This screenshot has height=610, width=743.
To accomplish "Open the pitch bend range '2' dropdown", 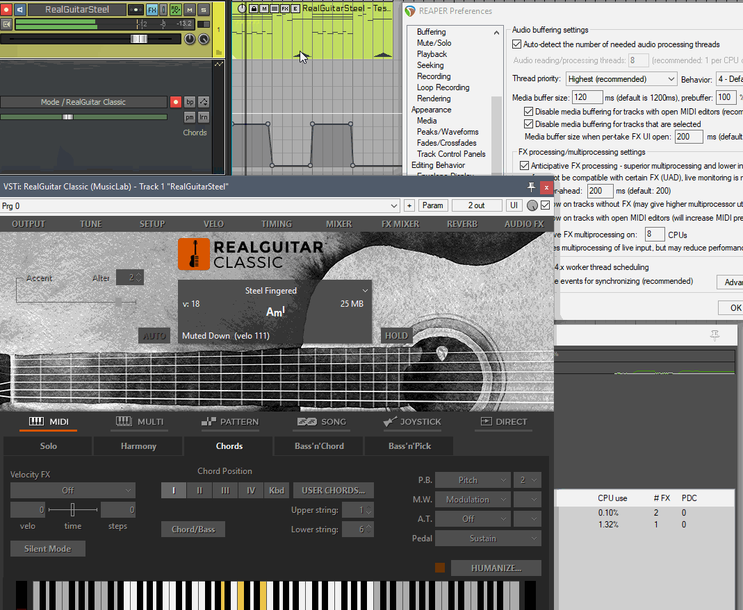I will click(x=528, y=480).
